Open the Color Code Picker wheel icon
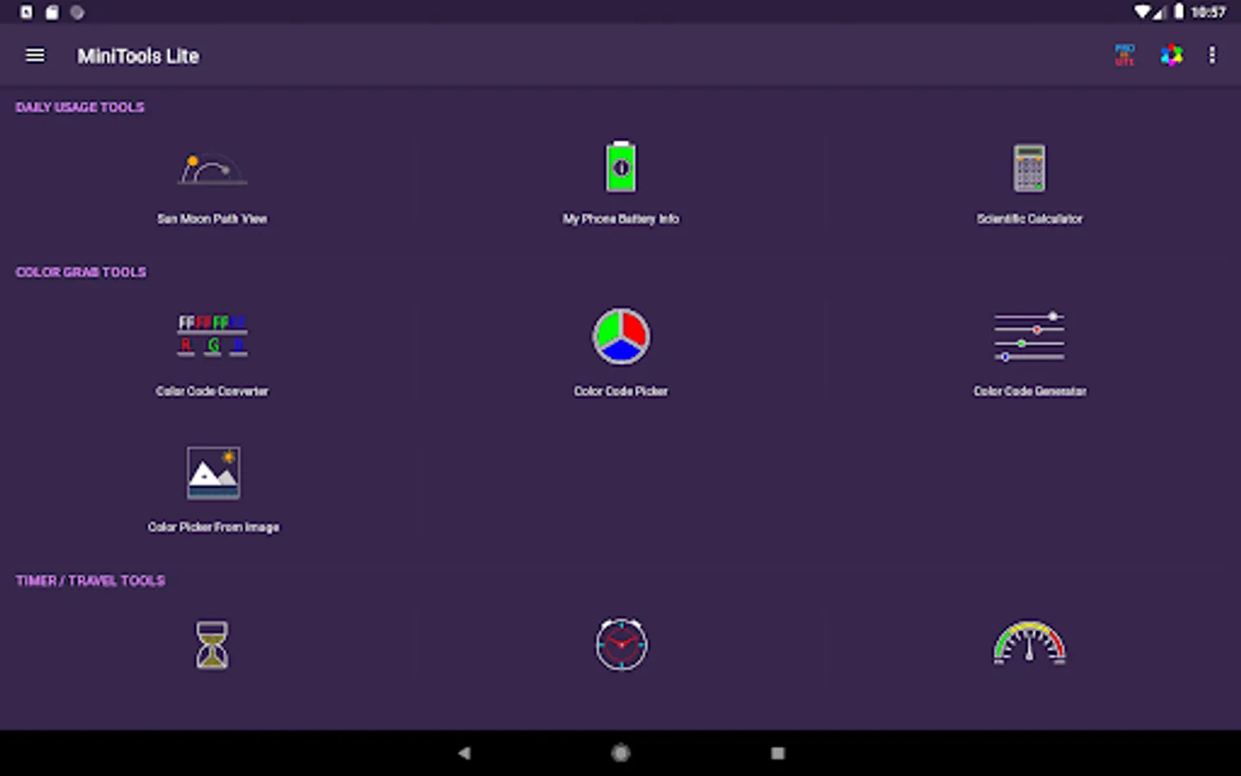This screenshot has width=1241, height=776. tap(620, 335)
